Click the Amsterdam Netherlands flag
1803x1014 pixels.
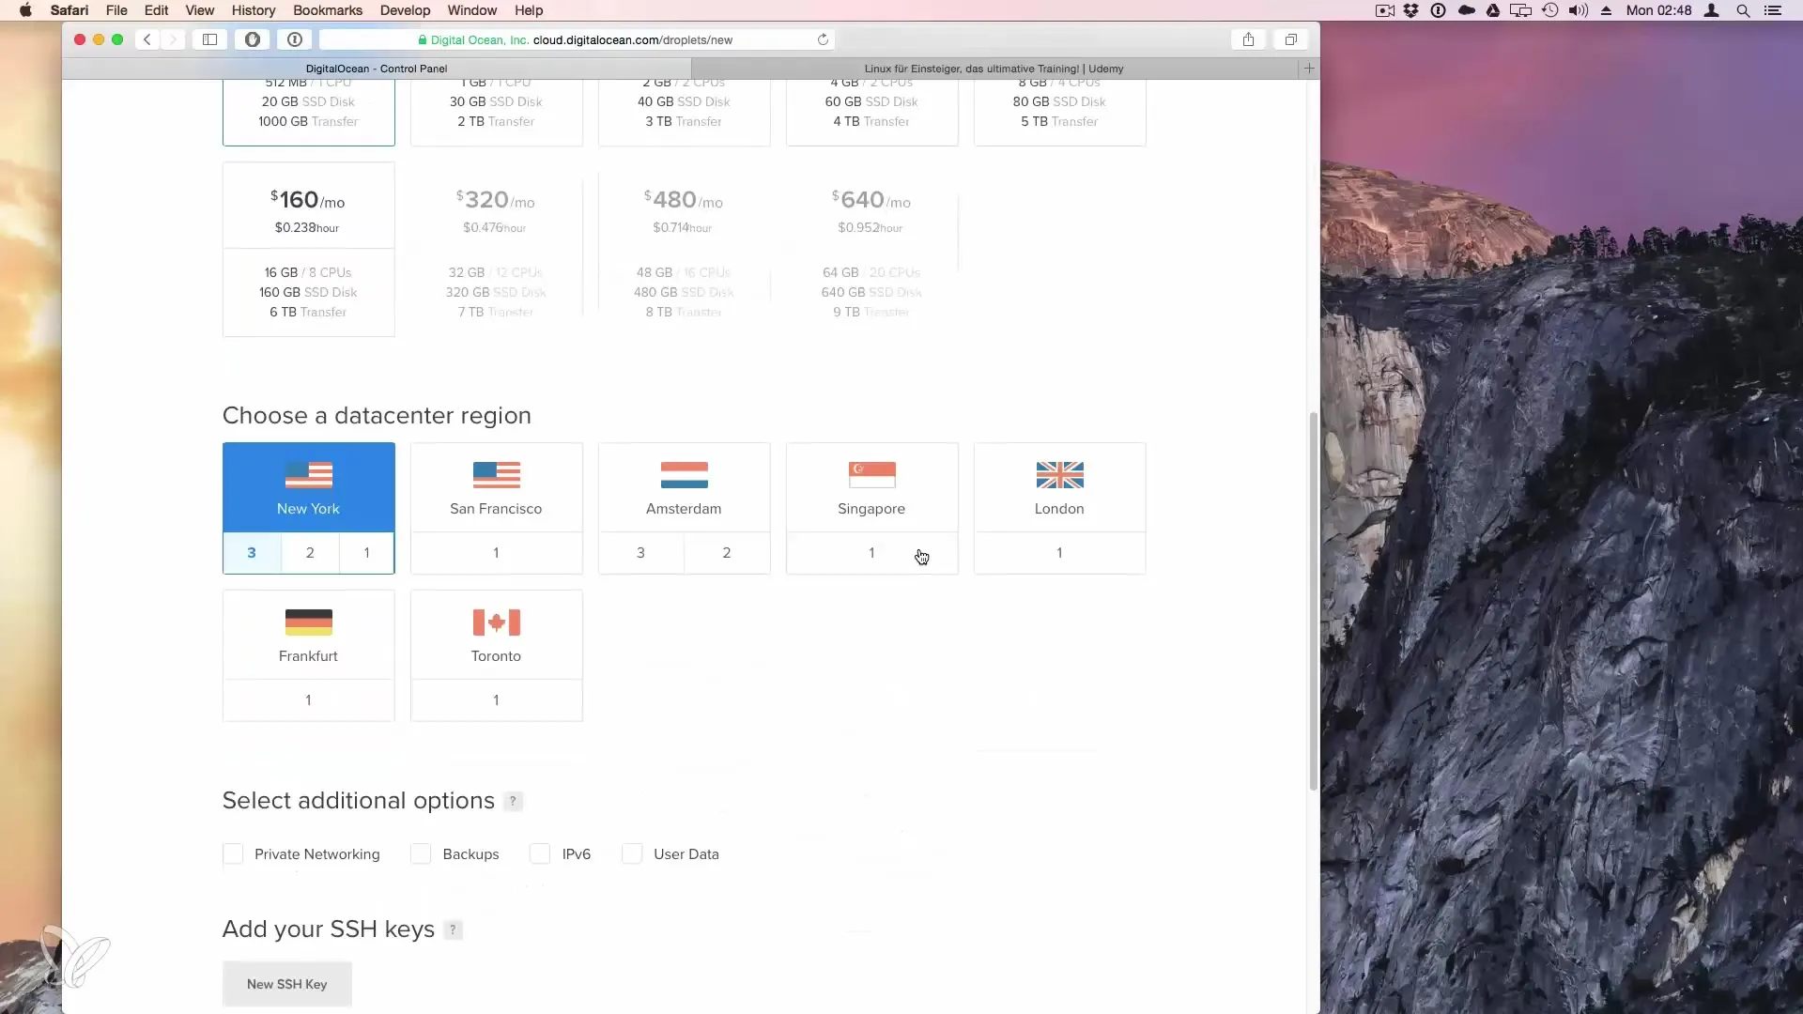click(685, 475)
